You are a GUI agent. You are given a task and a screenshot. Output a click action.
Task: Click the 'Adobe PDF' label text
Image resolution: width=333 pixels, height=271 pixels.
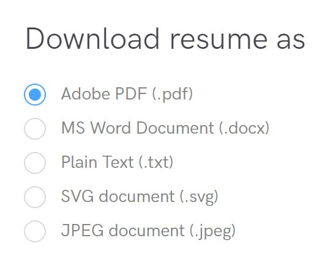click(x=104, y=94)
